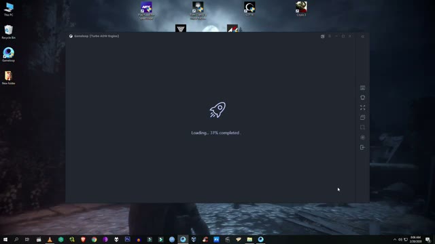Click the exit arrow icon in Gameloop sidebar
Screen dimensions: 435x244
(x=362, y=148)
